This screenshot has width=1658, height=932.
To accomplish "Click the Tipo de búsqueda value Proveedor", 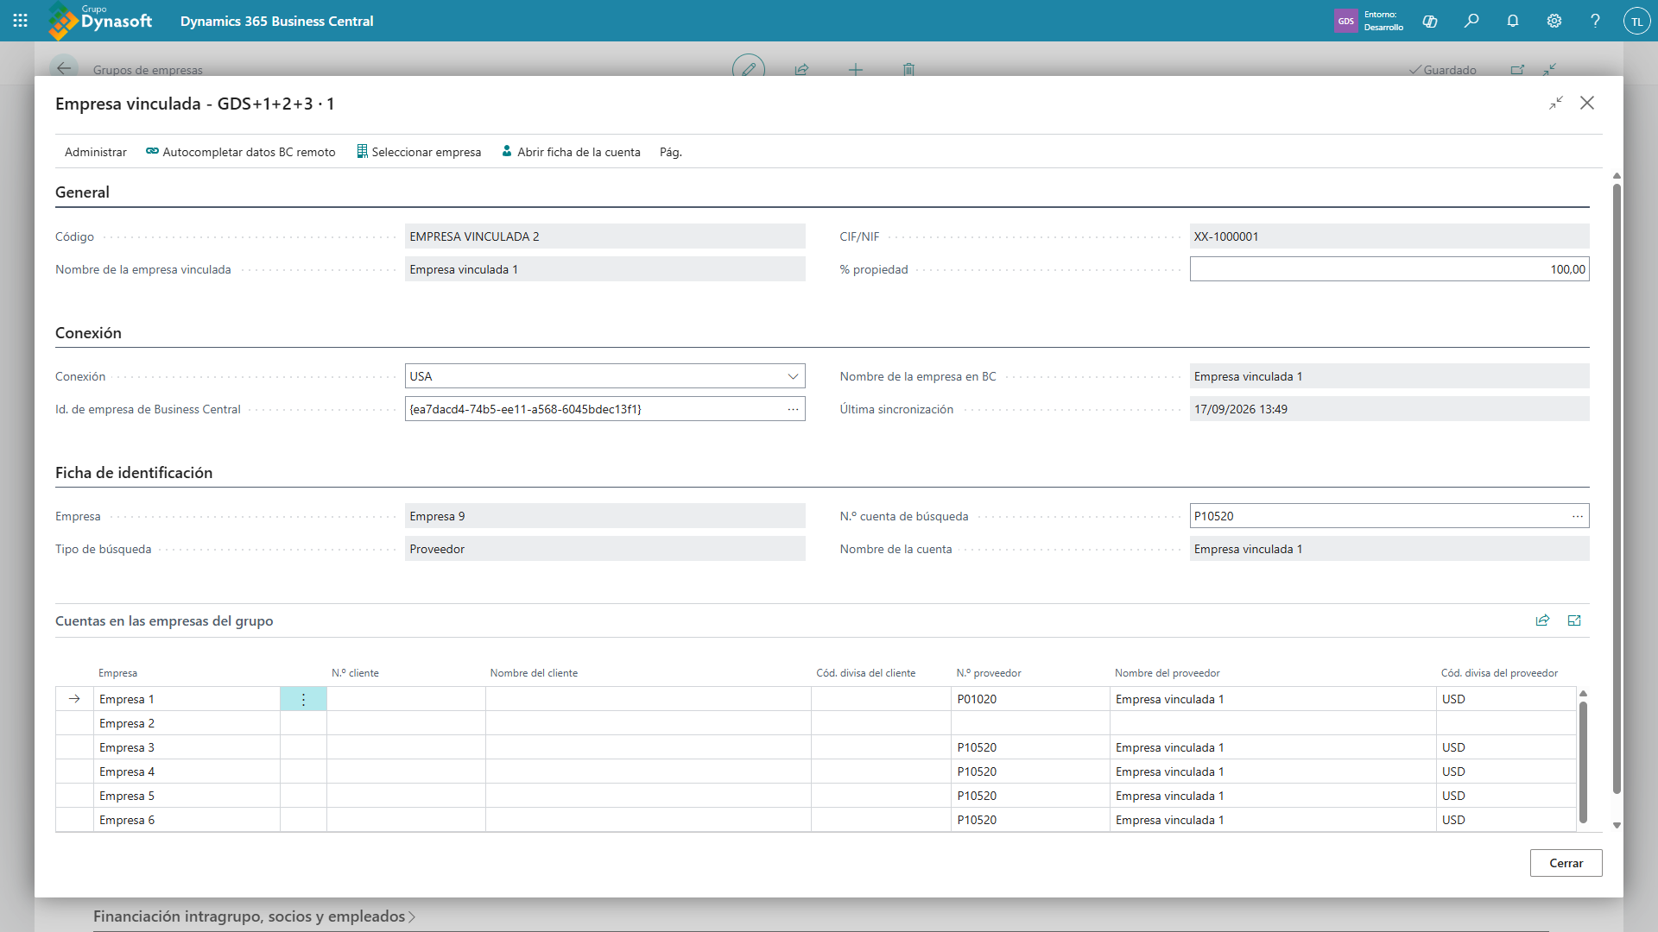I will pos(604,549).
